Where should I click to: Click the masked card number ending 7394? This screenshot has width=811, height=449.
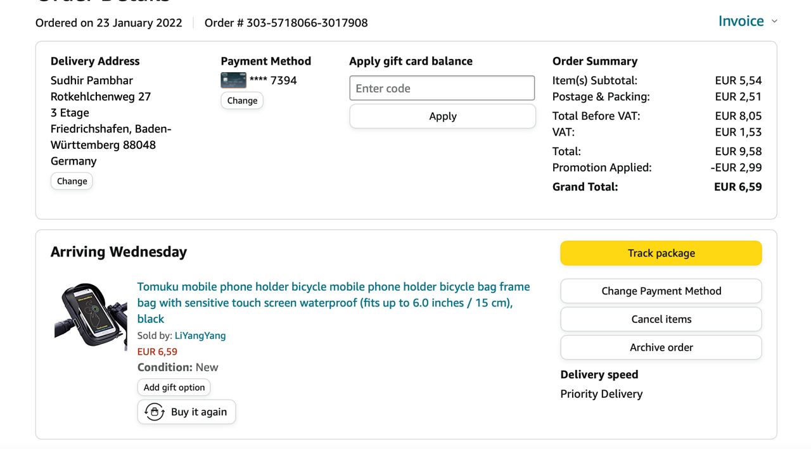pos(273,80)
